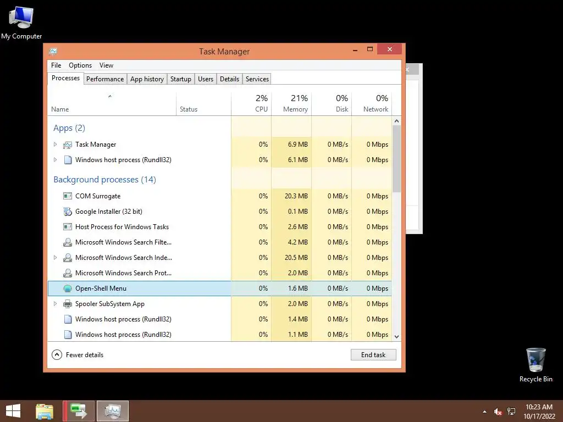
Task: Click the Microsoft Windows Search Filter icon
Action: pos(68,242)
